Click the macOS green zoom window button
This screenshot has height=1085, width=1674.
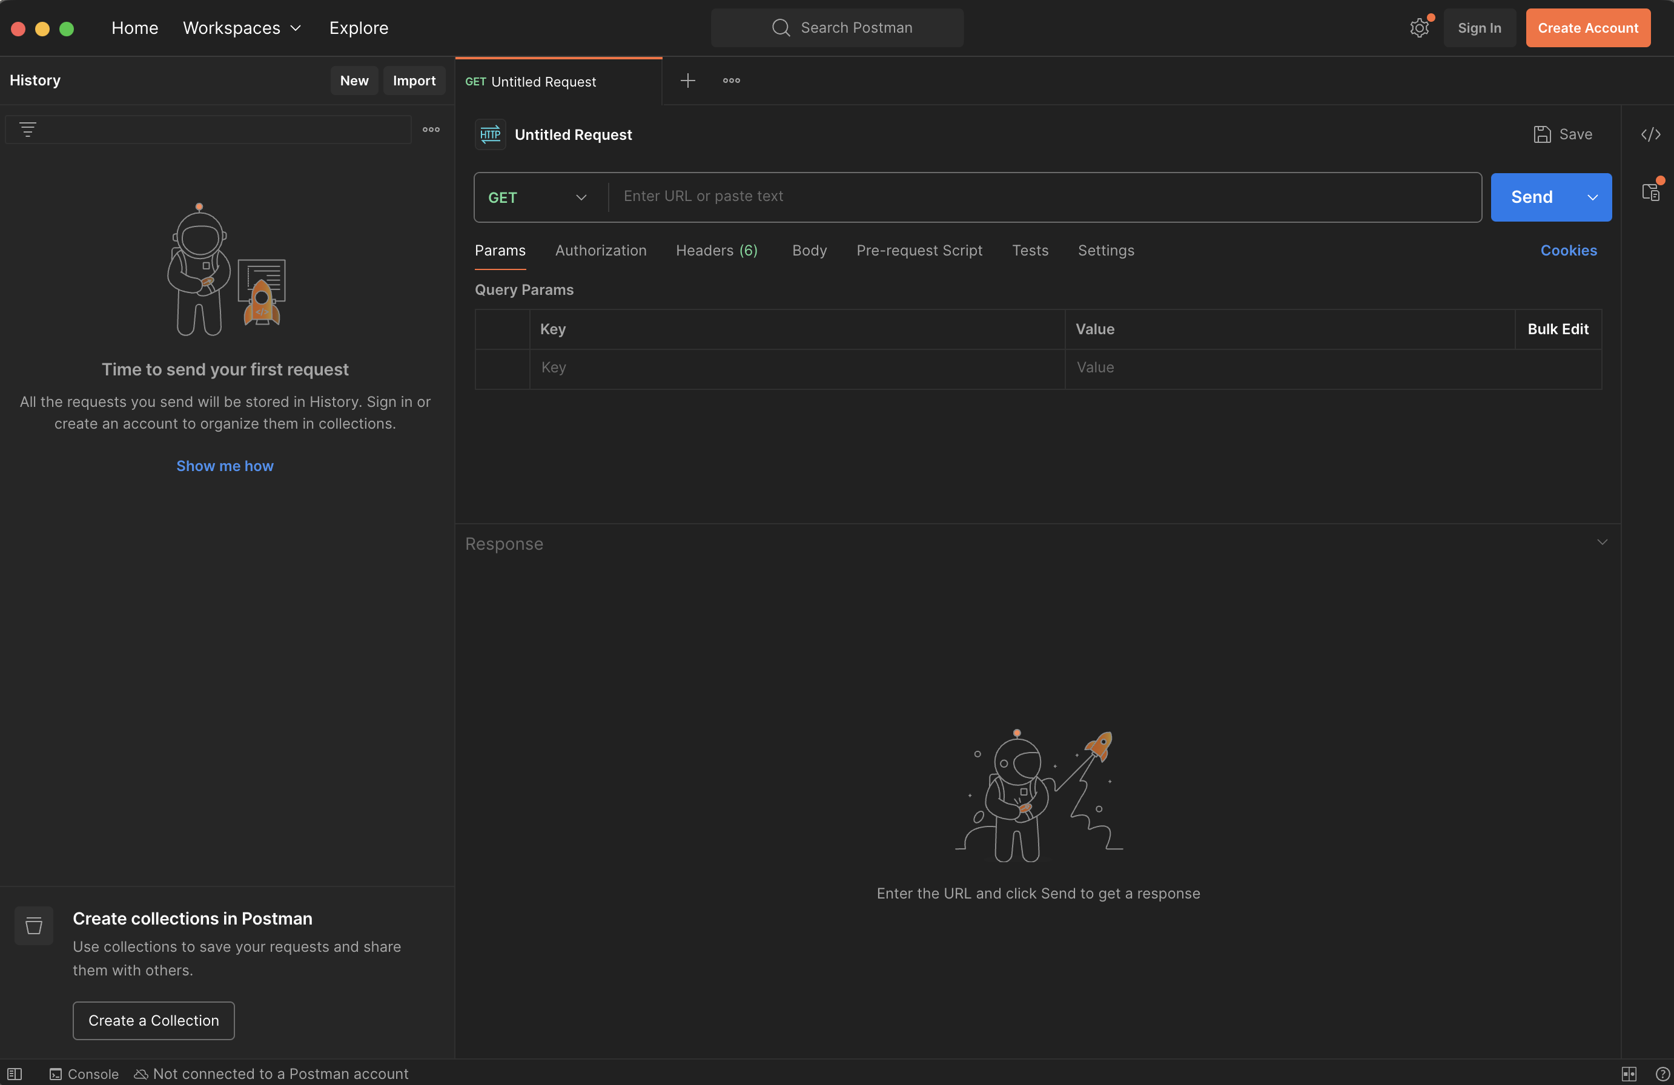tap(67, 29)
